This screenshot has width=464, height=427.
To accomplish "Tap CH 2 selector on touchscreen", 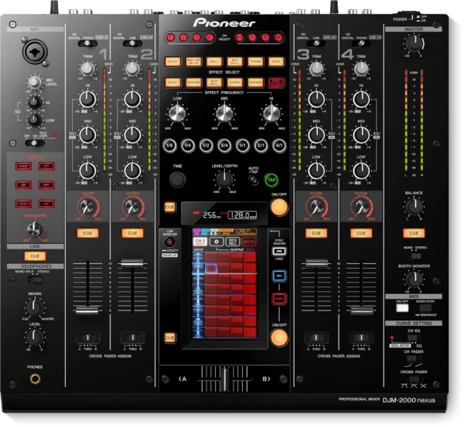I will pyautogui.click(x=200, y=242).
